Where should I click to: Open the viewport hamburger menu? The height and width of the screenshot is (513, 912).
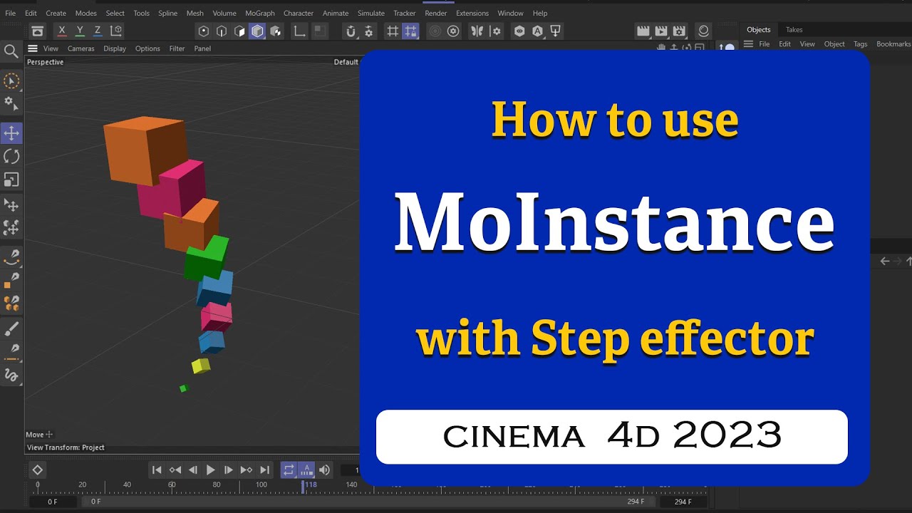(33, 48)
